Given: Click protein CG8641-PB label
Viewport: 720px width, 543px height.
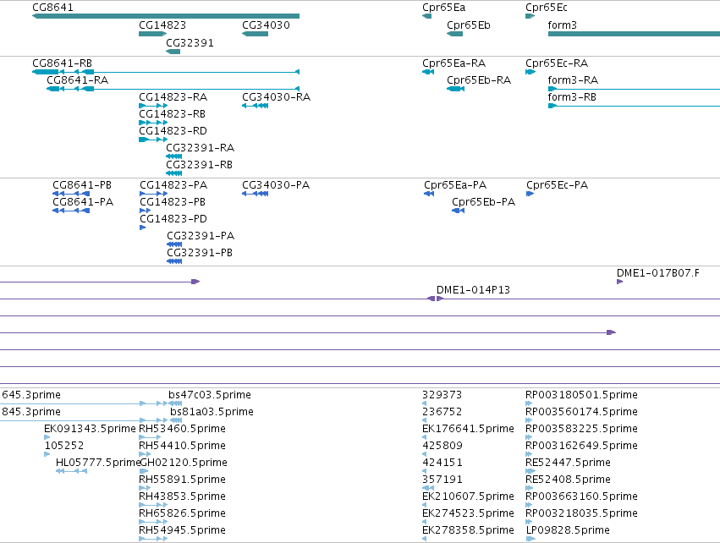Looking at the screenshot, I should coord(82,185).
